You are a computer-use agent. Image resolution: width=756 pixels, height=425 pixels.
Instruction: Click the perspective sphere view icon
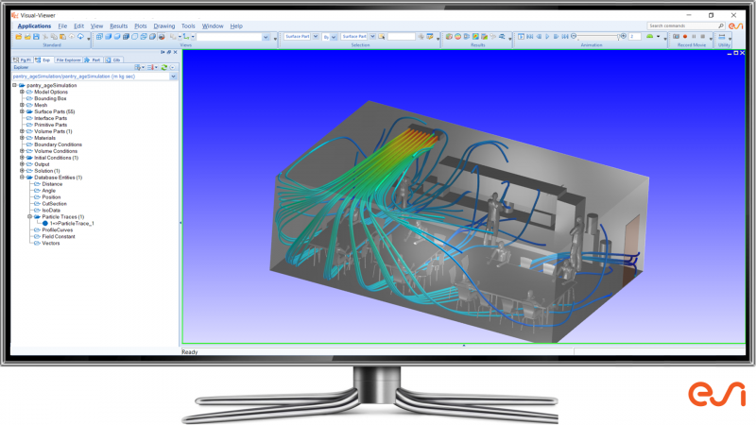(162, 37)
